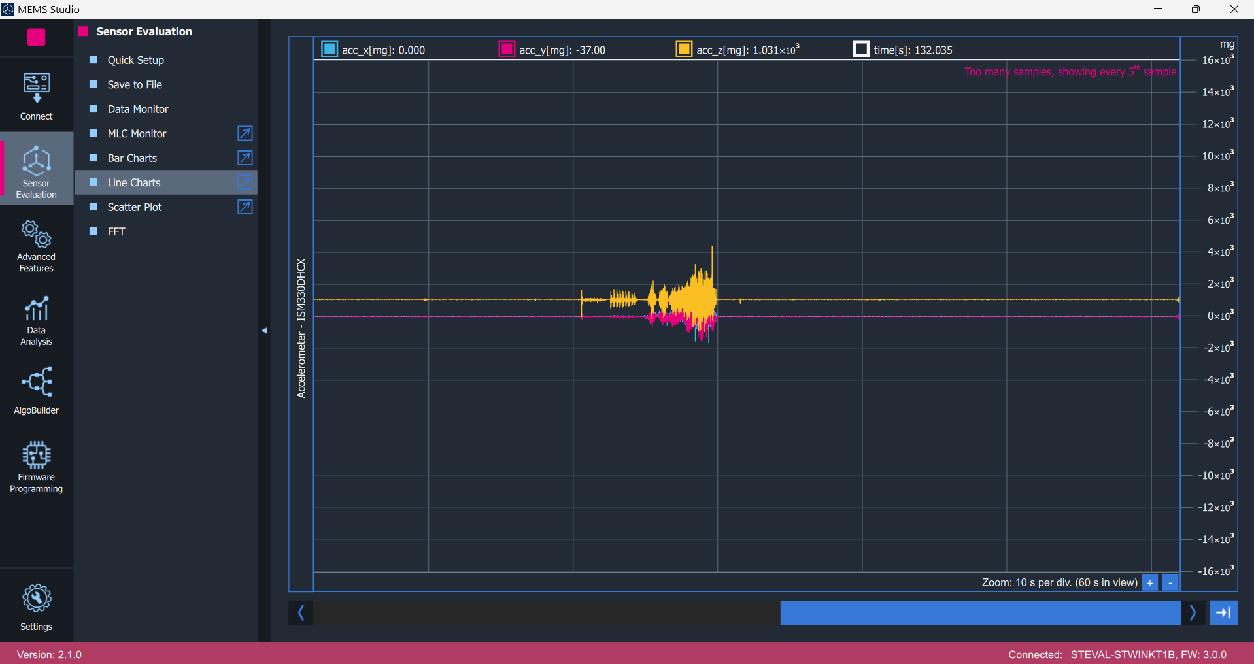
Task: Open the FFT view
Action: (116, 231)
